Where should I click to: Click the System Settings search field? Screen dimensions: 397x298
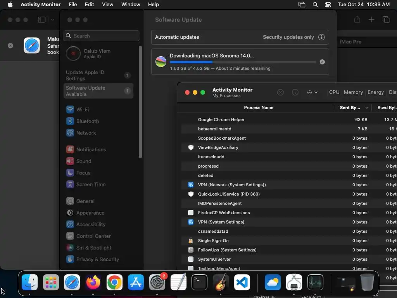[101, 36]
